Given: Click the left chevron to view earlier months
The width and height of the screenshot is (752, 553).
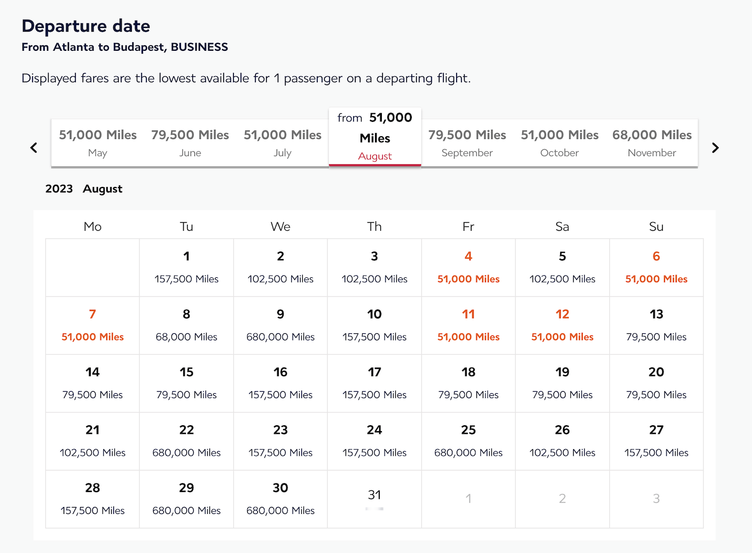Looking at the screenshot, I should (x=34, y=147).
